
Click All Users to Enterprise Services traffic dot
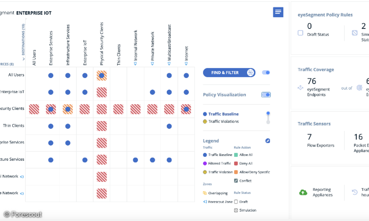pos(51,76)
